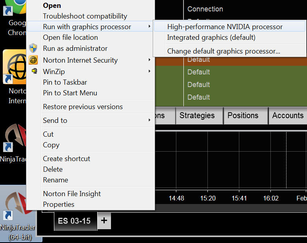Choose High-performance NVIDIA processor
307x243 pixels.
[x=225, y=27]
